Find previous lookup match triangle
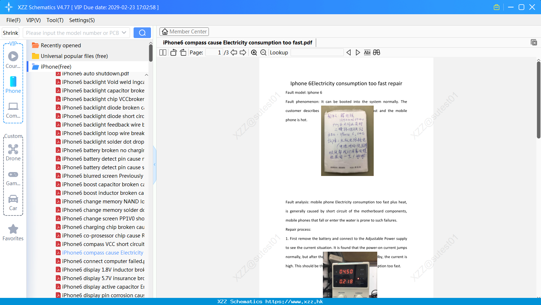 click(x=348, y=53)
